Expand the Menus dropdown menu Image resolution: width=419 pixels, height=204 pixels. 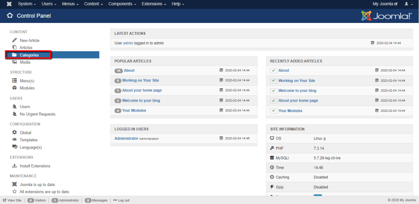coord(70,4)
